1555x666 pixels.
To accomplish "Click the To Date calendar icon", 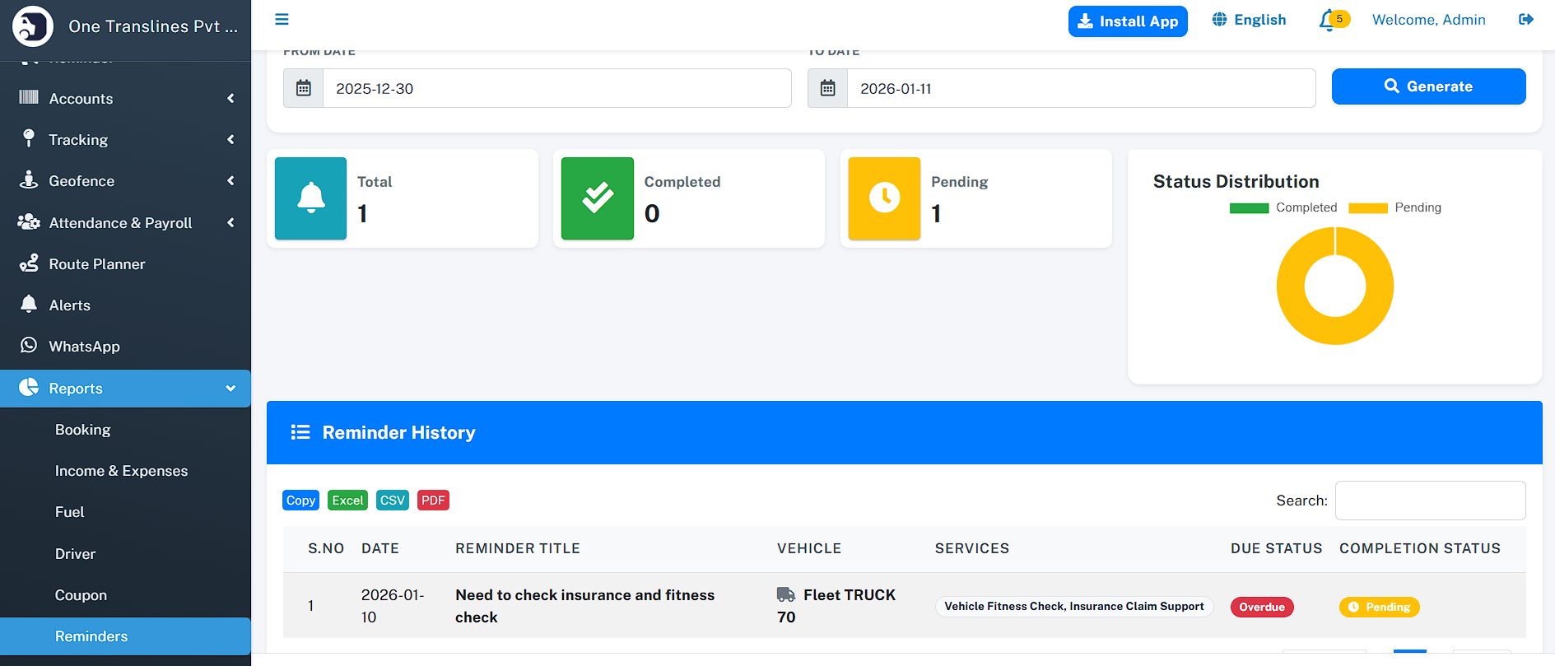I will pyautogui.click(x=828, y=88).
